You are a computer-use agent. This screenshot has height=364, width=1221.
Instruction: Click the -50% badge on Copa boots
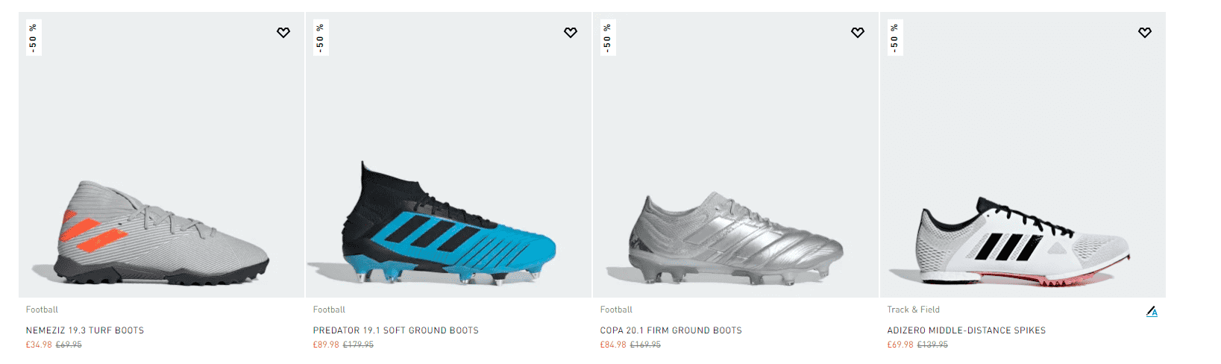click(608, 37)
